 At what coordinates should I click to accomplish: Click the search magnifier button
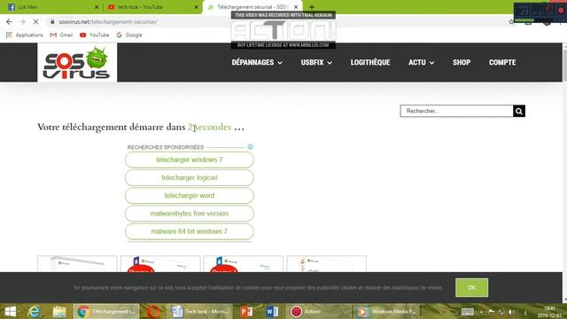519,111
